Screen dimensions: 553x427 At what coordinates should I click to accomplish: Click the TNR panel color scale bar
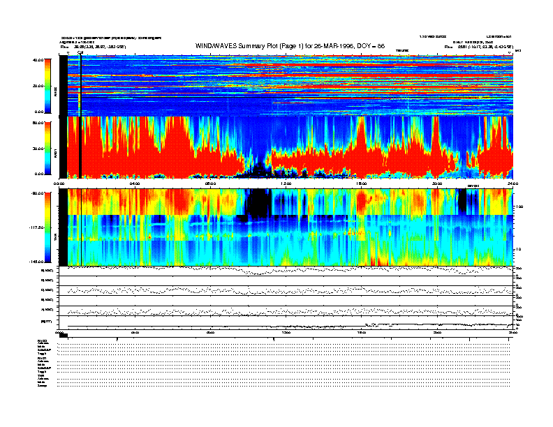coord(47,227)
